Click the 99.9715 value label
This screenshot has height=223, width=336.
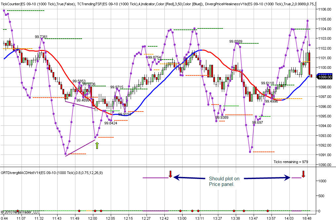[117, 87]
